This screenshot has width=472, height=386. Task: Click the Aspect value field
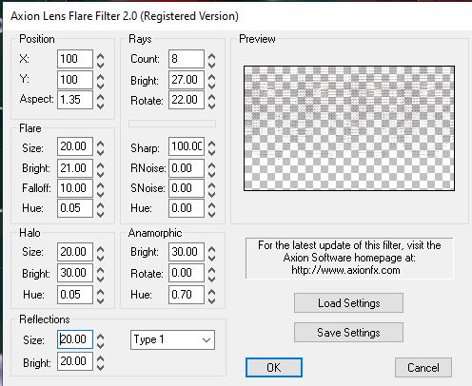point(75,100)
